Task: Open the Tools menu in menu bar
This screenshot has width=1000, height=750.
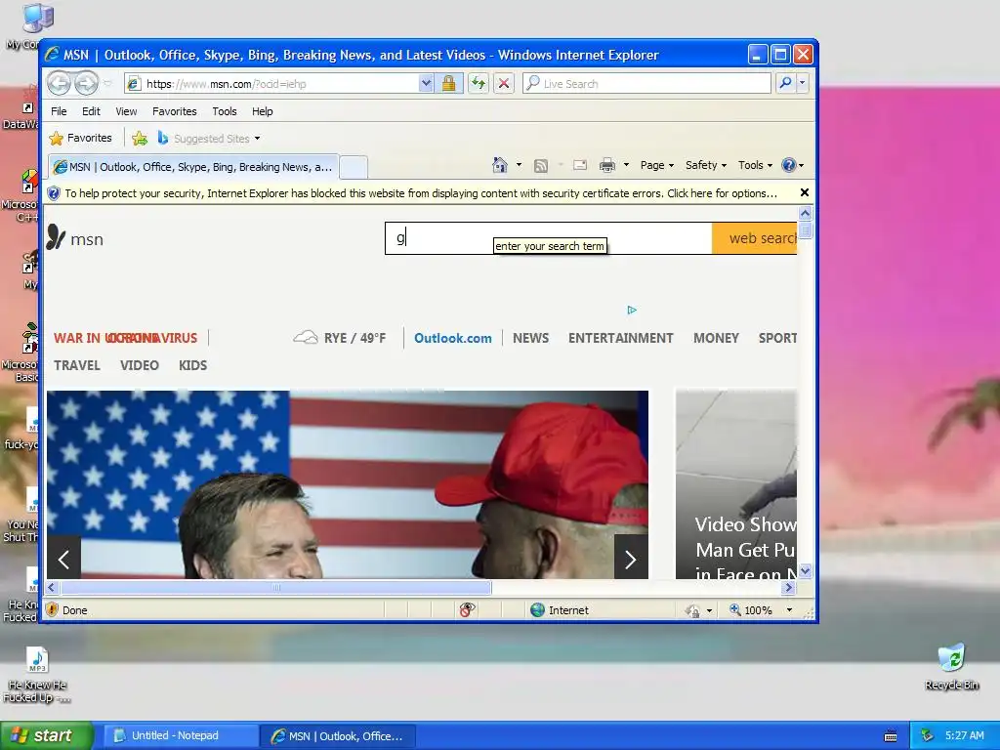Action: point(225,111)
